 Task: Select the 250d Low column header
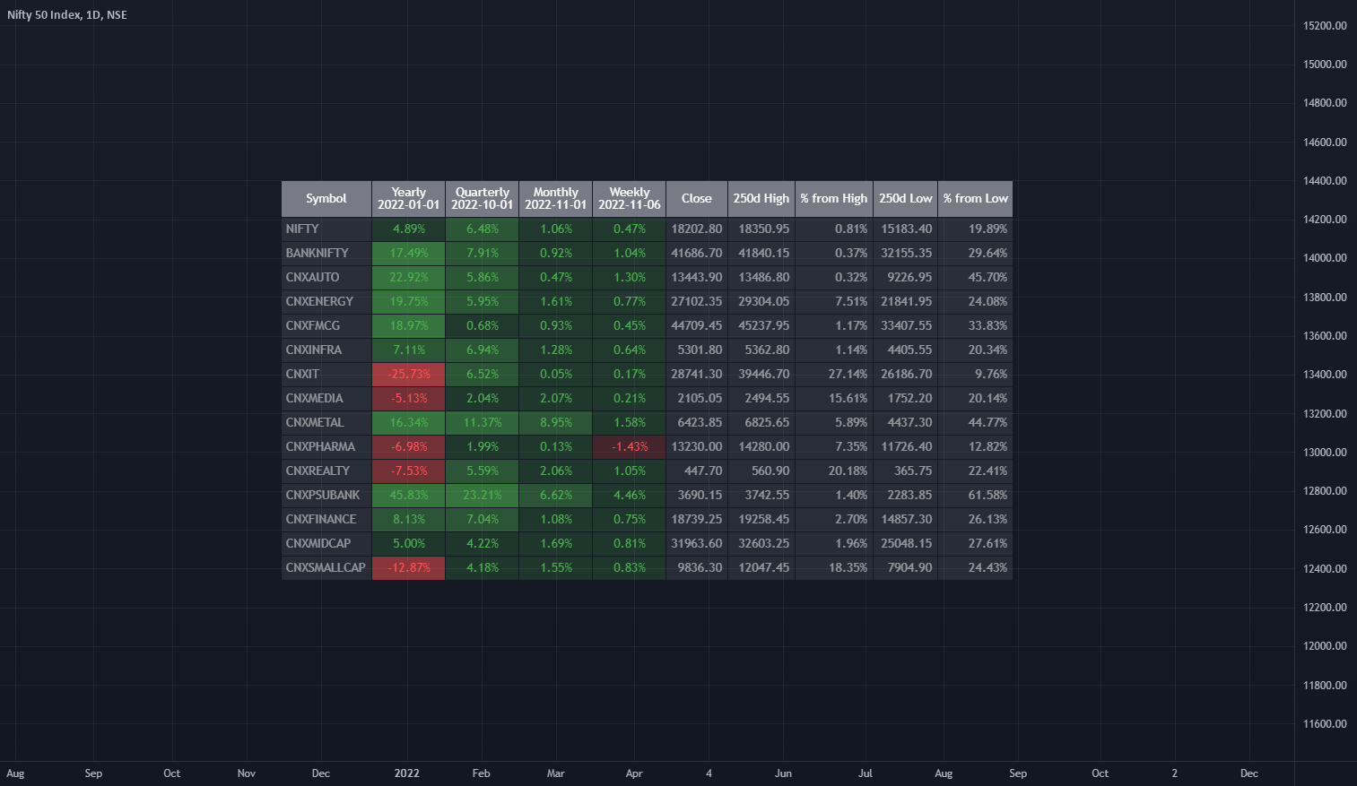[x=906, y=199]
